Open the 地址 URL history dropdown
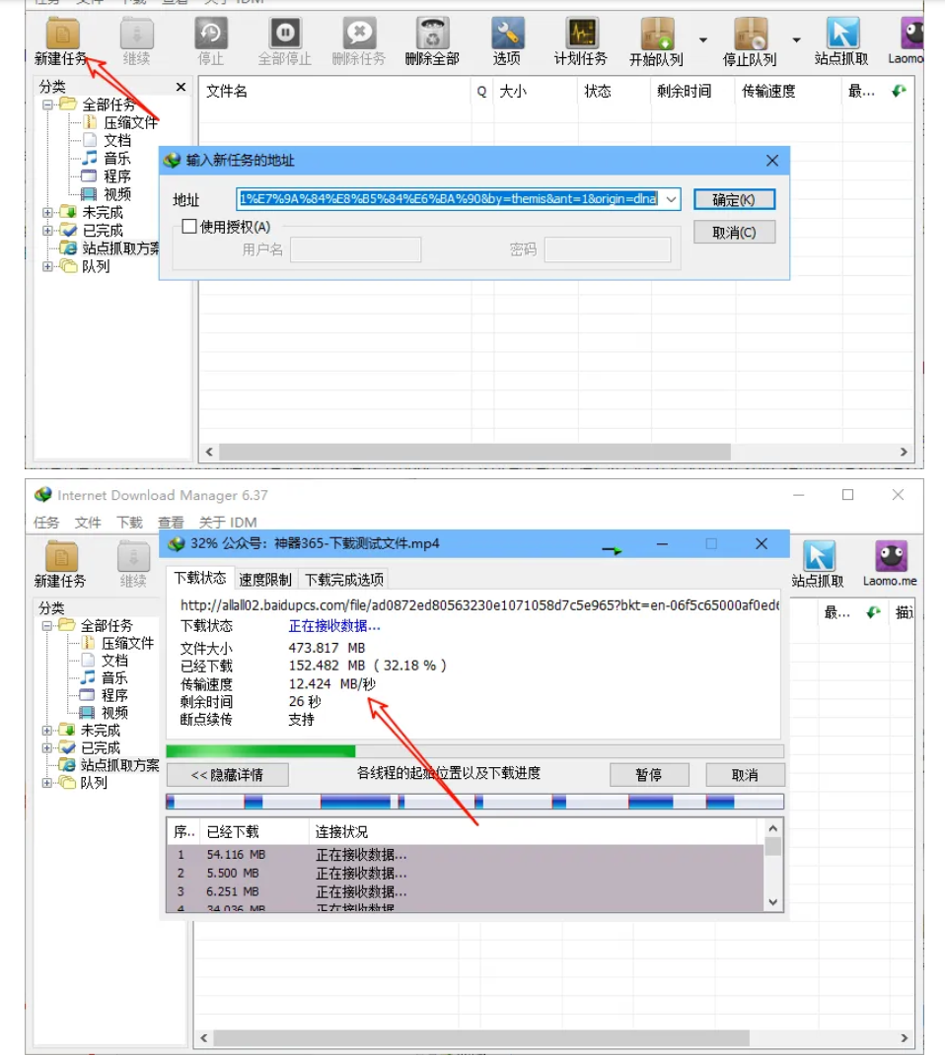 pos(671,199)
